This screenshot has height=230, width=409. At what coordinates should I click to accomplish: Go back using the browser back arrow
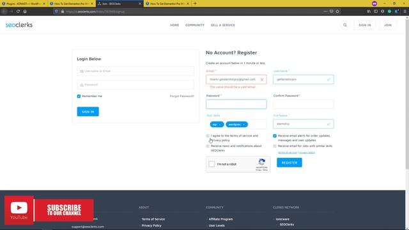click(x=4, y=11)
